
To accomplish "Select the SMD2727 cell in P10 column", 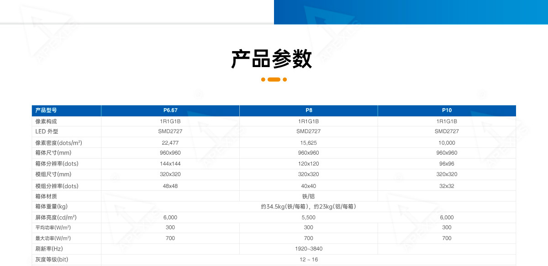I will click(x=447, y=131).
